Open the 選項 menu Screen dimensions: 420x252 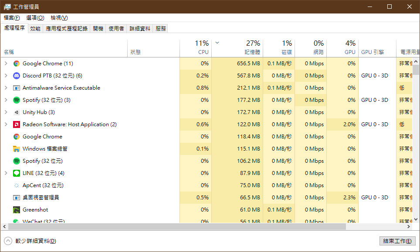tap(35, 18)
